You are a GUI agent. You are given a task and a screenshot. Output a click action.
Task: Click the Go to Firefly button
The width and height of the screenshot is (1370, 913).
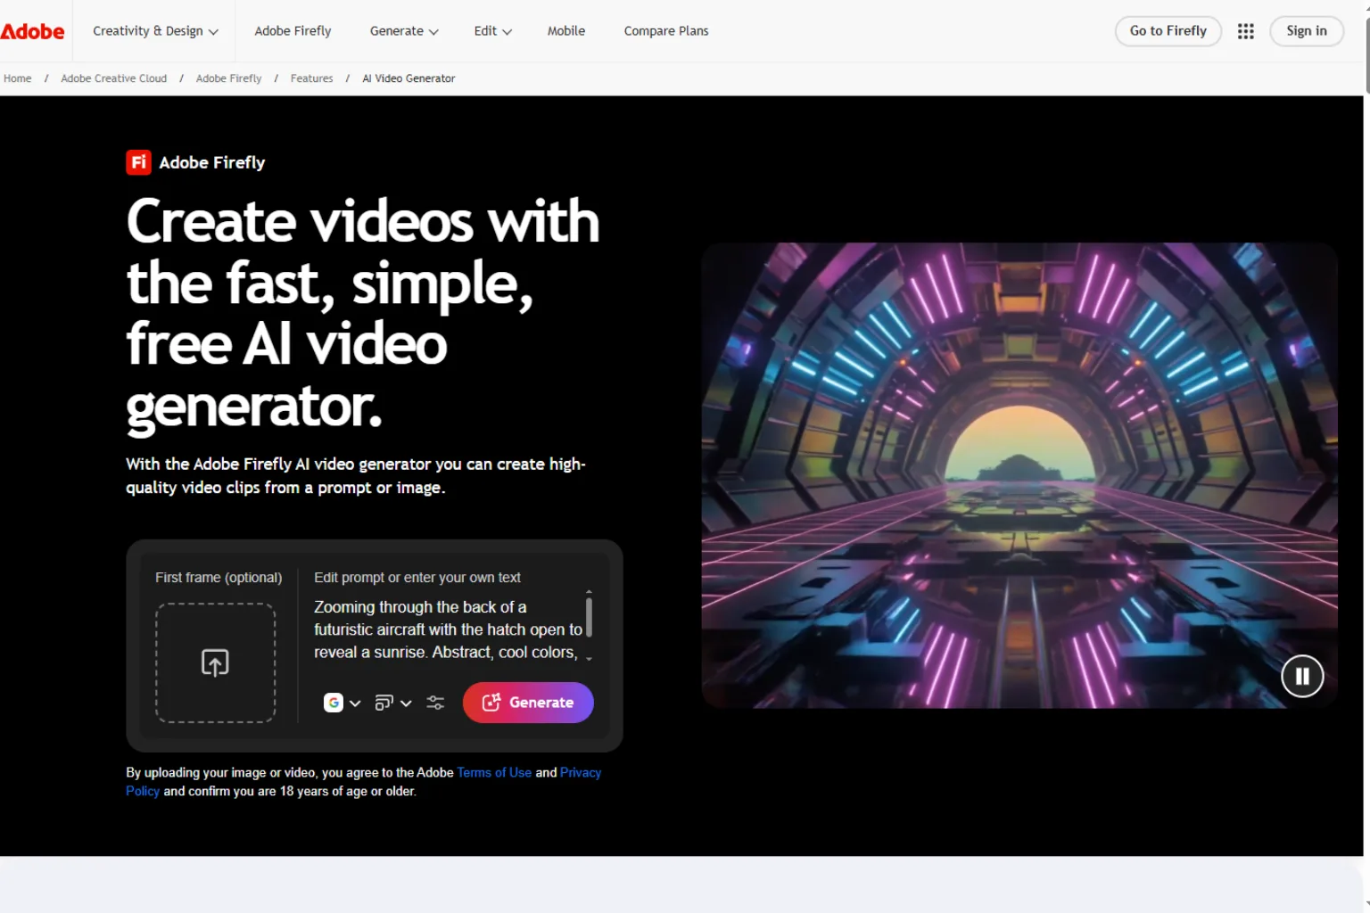click(x=1168, y=31)
